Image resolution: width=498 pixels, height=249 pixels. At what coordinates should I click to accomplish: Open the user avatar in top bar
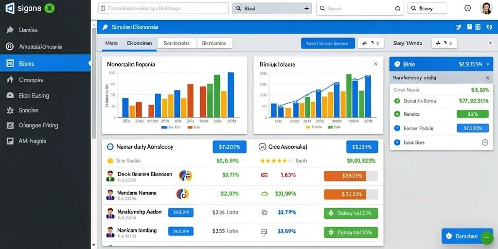(x=486, y=8)
